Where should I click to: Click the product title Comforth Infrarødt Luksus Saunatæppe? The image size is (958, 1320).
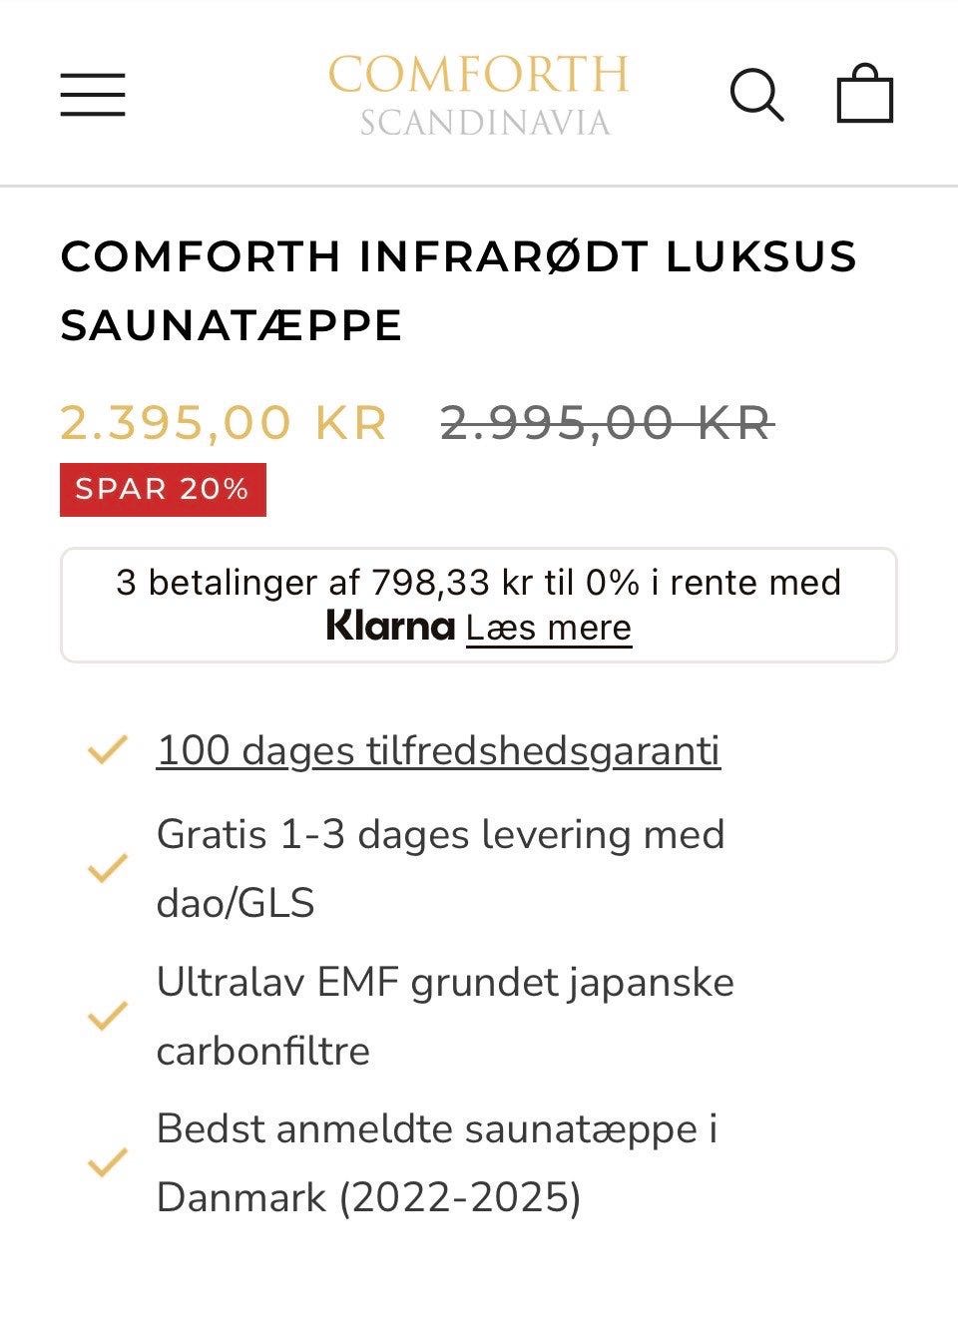coord(458,290)
